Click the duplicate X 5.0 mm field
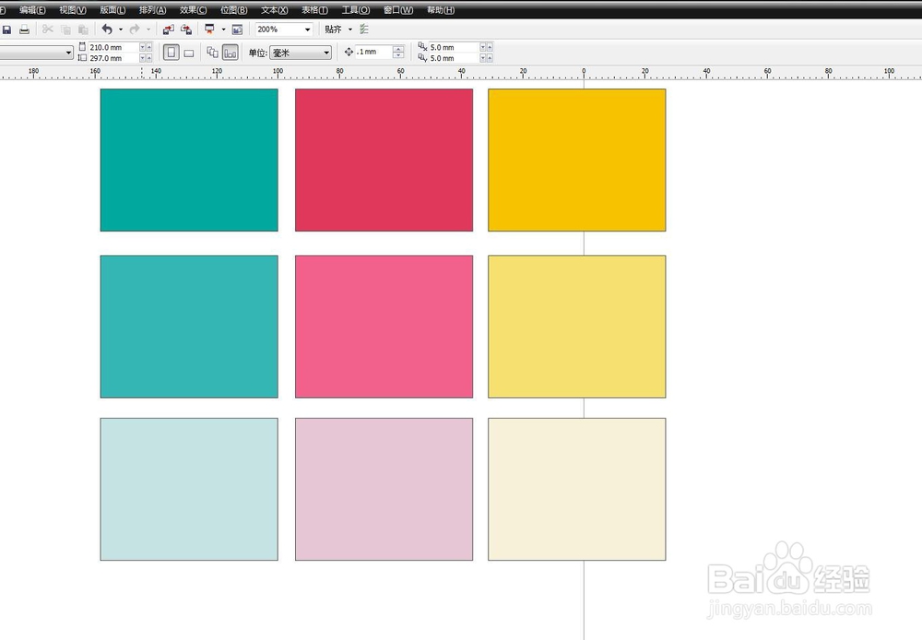Viewport: 922px width, 640px height. click(x=454, y=47)
